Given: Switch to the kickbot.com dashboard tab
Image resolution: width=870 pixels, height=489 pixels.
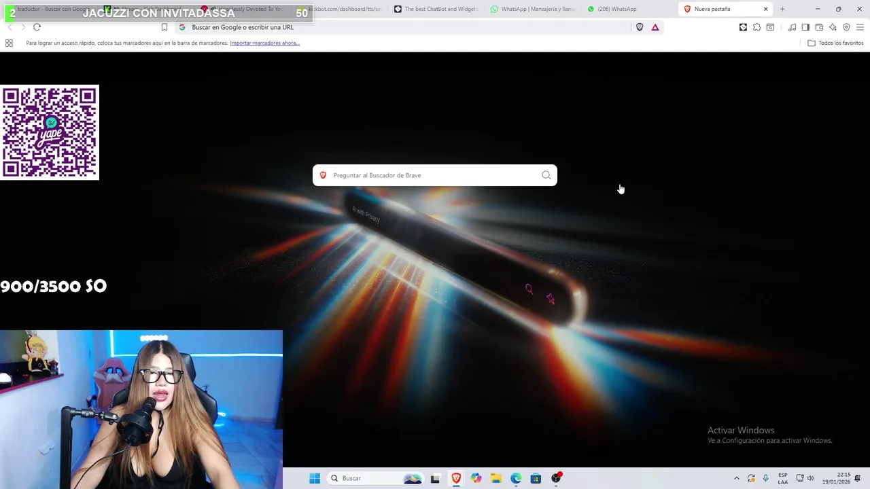Looking at the screenshot, I should click(345, 9).
